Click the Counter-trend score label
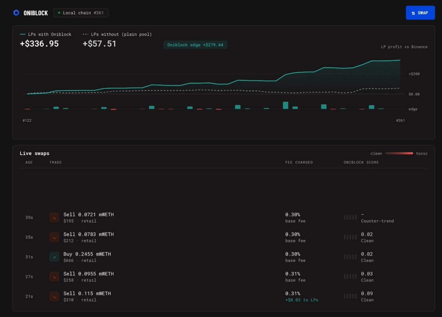 tap(378, 221)
